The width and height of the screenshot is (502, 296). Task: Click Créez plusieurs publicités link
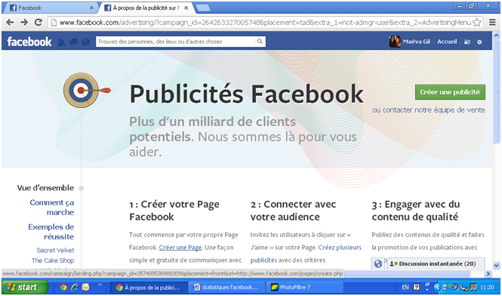pyautogui.click(x=306, y=254)
